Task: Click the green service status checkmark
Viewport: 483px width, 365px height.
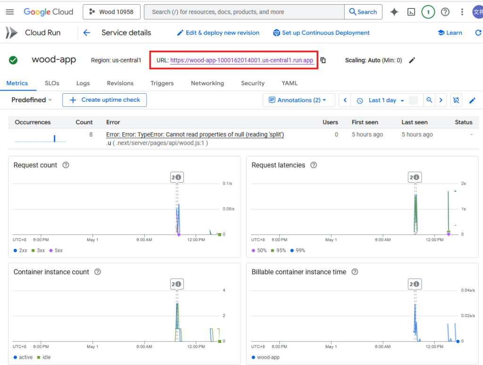Action: (13, 60)
